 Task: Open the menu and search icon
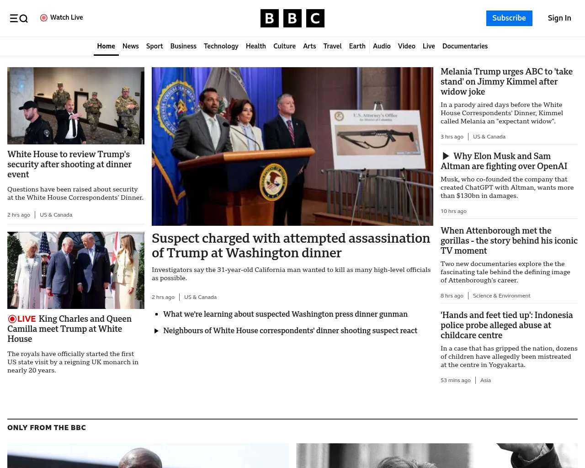point(19,18)
